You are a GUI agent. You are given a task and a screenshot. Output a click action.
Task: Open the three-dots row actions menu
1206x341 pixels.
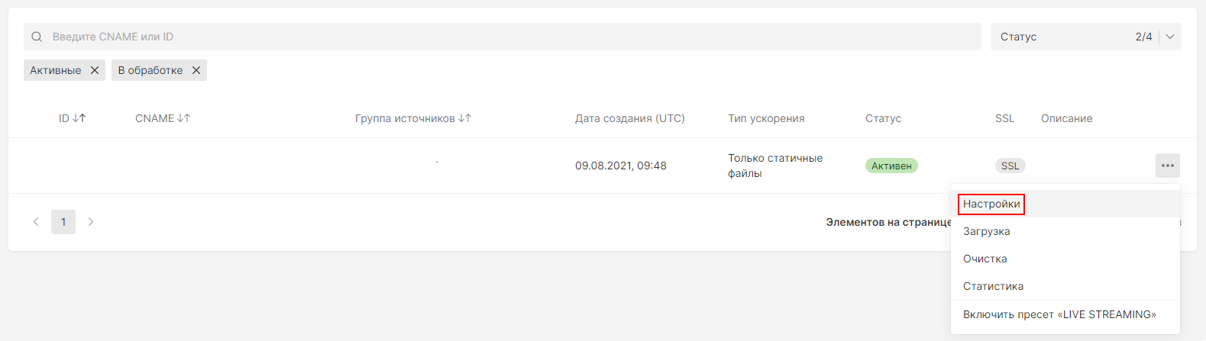point(1168,166)
